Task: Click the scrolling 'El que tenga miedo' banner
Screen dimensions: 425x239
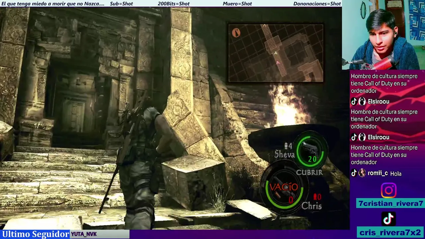Action: click(53, 4)
